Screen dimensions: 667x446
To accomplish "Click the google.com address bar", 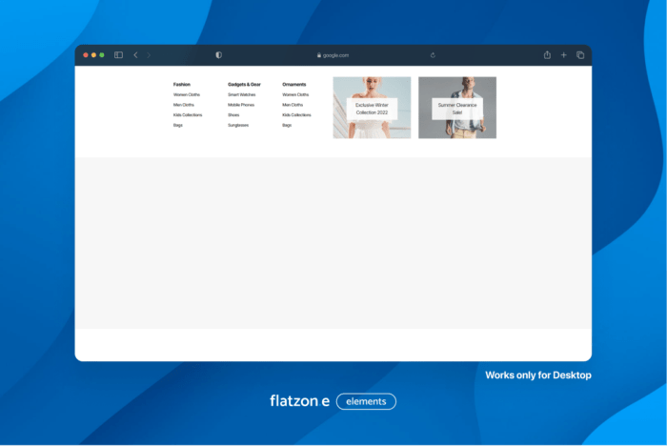I will tap(333, 55).
